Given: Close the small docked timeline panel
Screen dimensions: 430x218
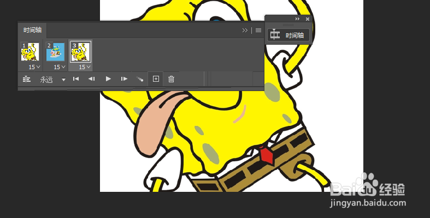Looking at the screenshot, I should pyautogui.click(x=308, y=19).
